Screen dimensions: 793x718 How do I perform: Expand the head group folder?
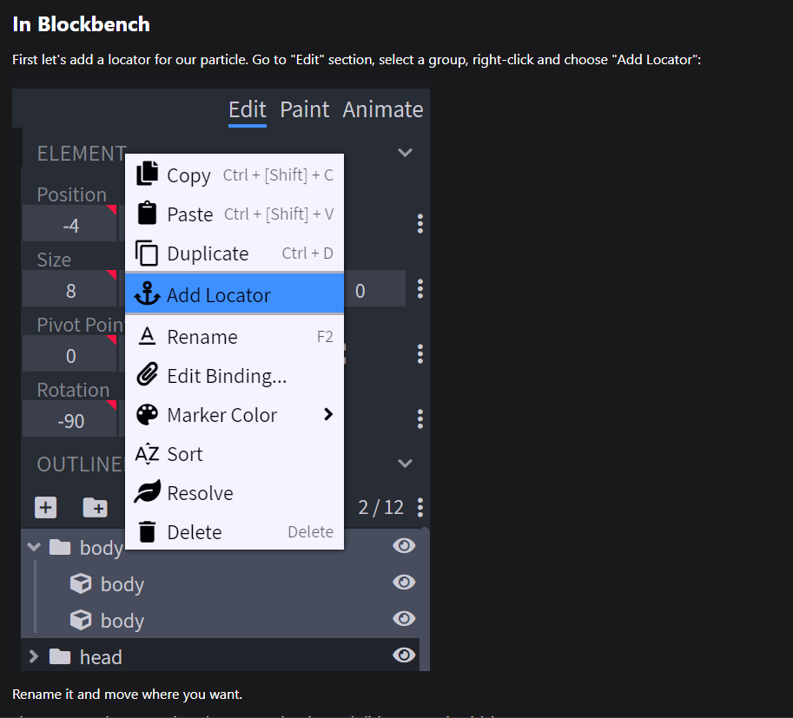tap(34, 656)
